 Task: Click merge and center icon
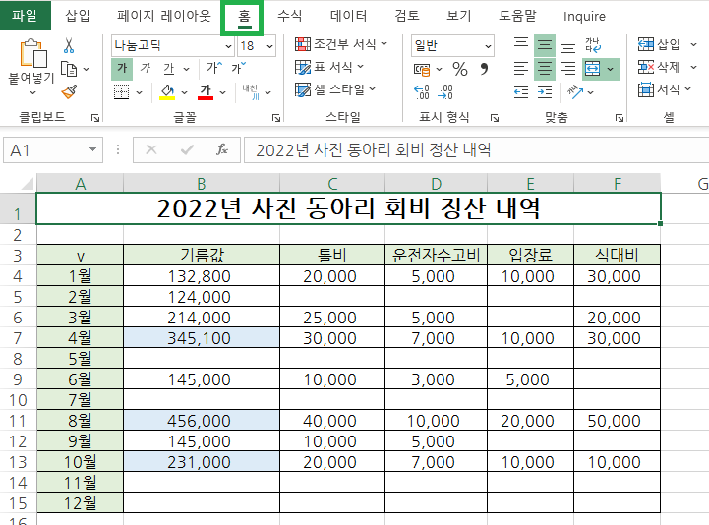[592, 69]
